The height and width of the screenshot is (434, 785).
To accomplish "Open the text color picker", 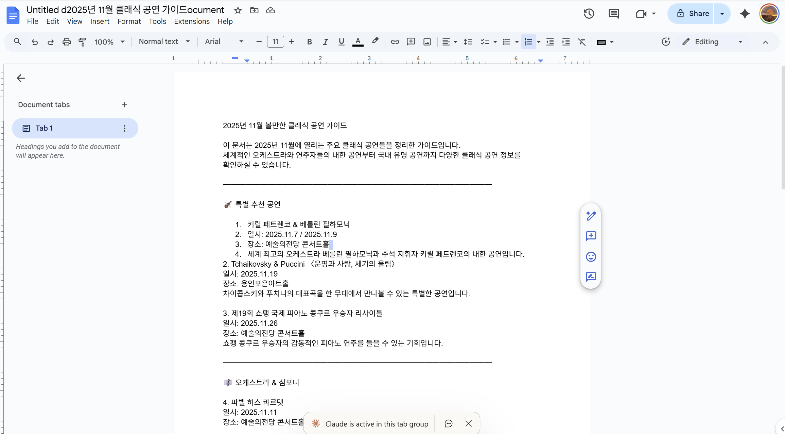I will pyautogui.click(x=357, y=42).
